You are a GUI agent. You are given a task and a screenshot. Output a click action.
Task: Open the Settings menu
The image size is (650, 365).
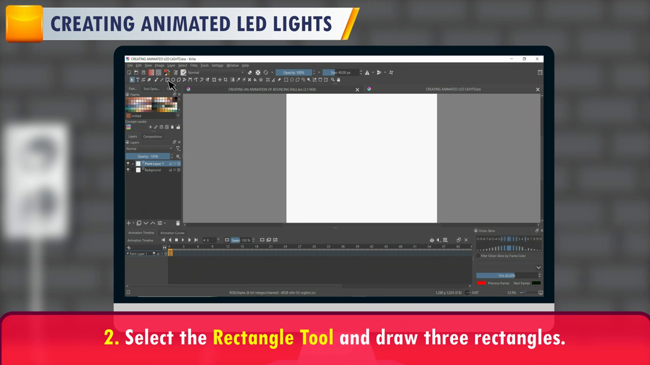tap(217, 65)
